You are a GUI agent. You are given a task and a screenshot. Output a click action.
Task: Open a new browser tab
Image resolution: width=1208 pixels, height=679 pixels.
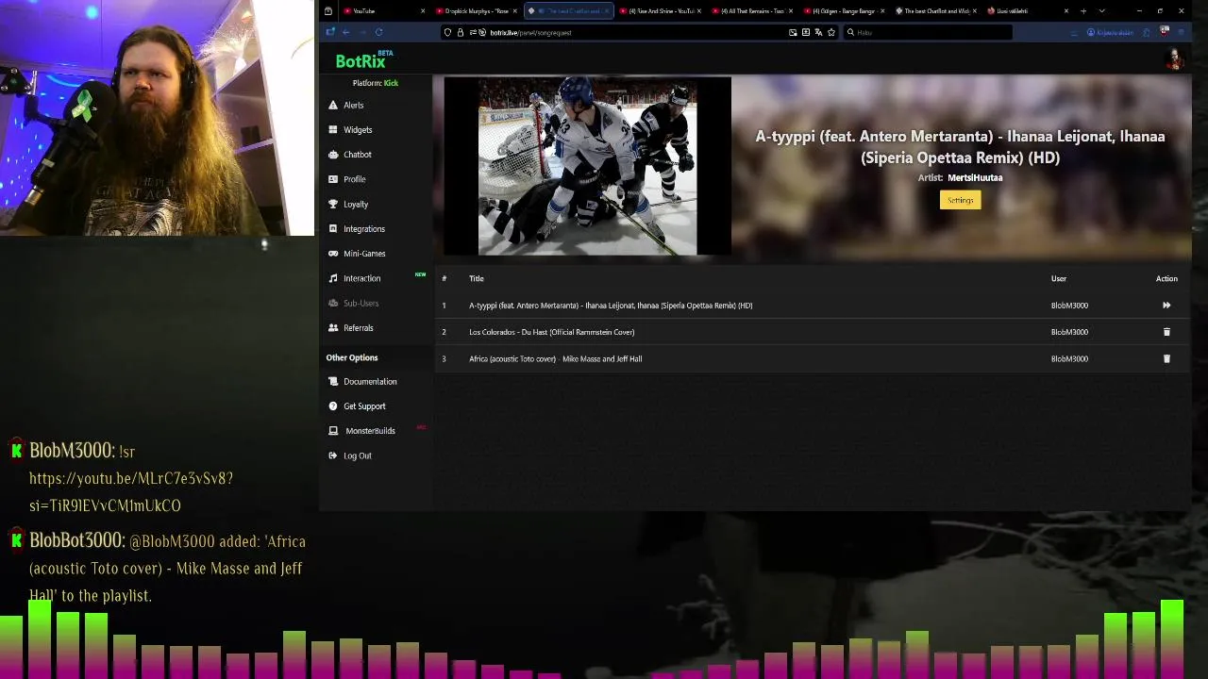[x=1083, y=11]
